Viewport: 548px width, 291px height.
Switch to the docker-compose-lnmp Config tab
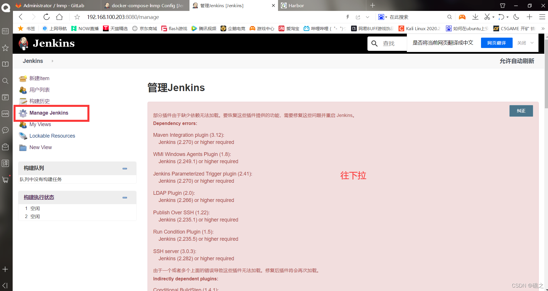point(145,5)
